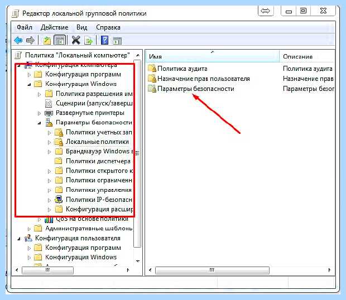Select Параметры безопасности icon in right list
Screen dimensions: 346x300
coord(152,89)
